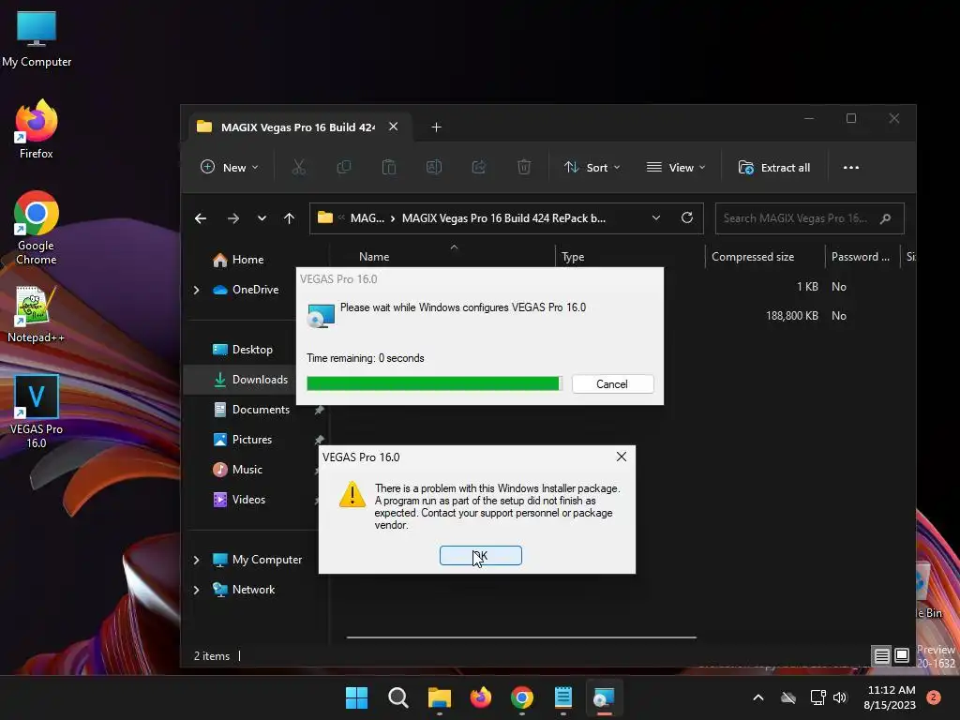Click the Search MAGIX Vegas Pro field
This screenshot has width=960, height=720.
pos(809,218)
